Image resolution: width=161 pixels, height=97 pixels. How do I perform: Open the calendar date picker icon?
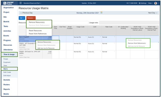click(x=101, y=13)
